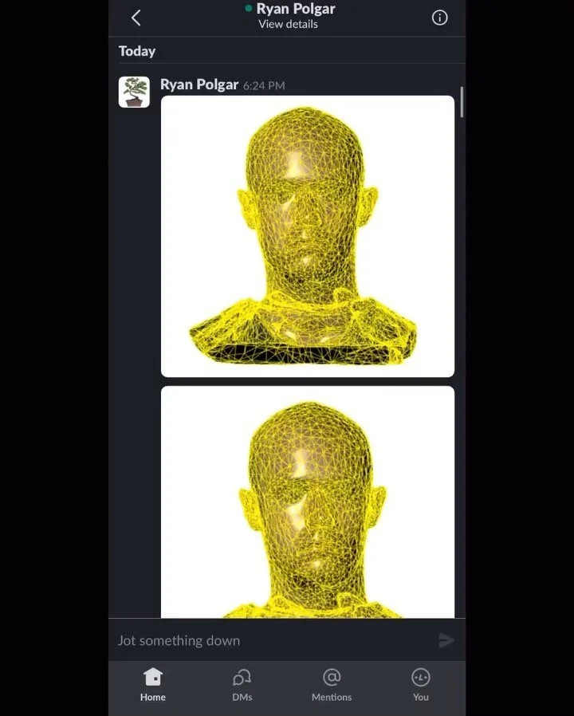The height and width of the screenshot is (716, 574).
Task: Click the Ryan Polgar header title
Action: 296,9
